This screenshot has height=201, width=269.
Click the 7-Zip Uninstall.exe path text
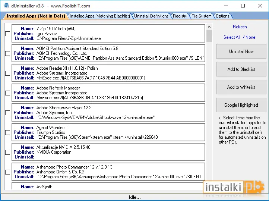69,38
